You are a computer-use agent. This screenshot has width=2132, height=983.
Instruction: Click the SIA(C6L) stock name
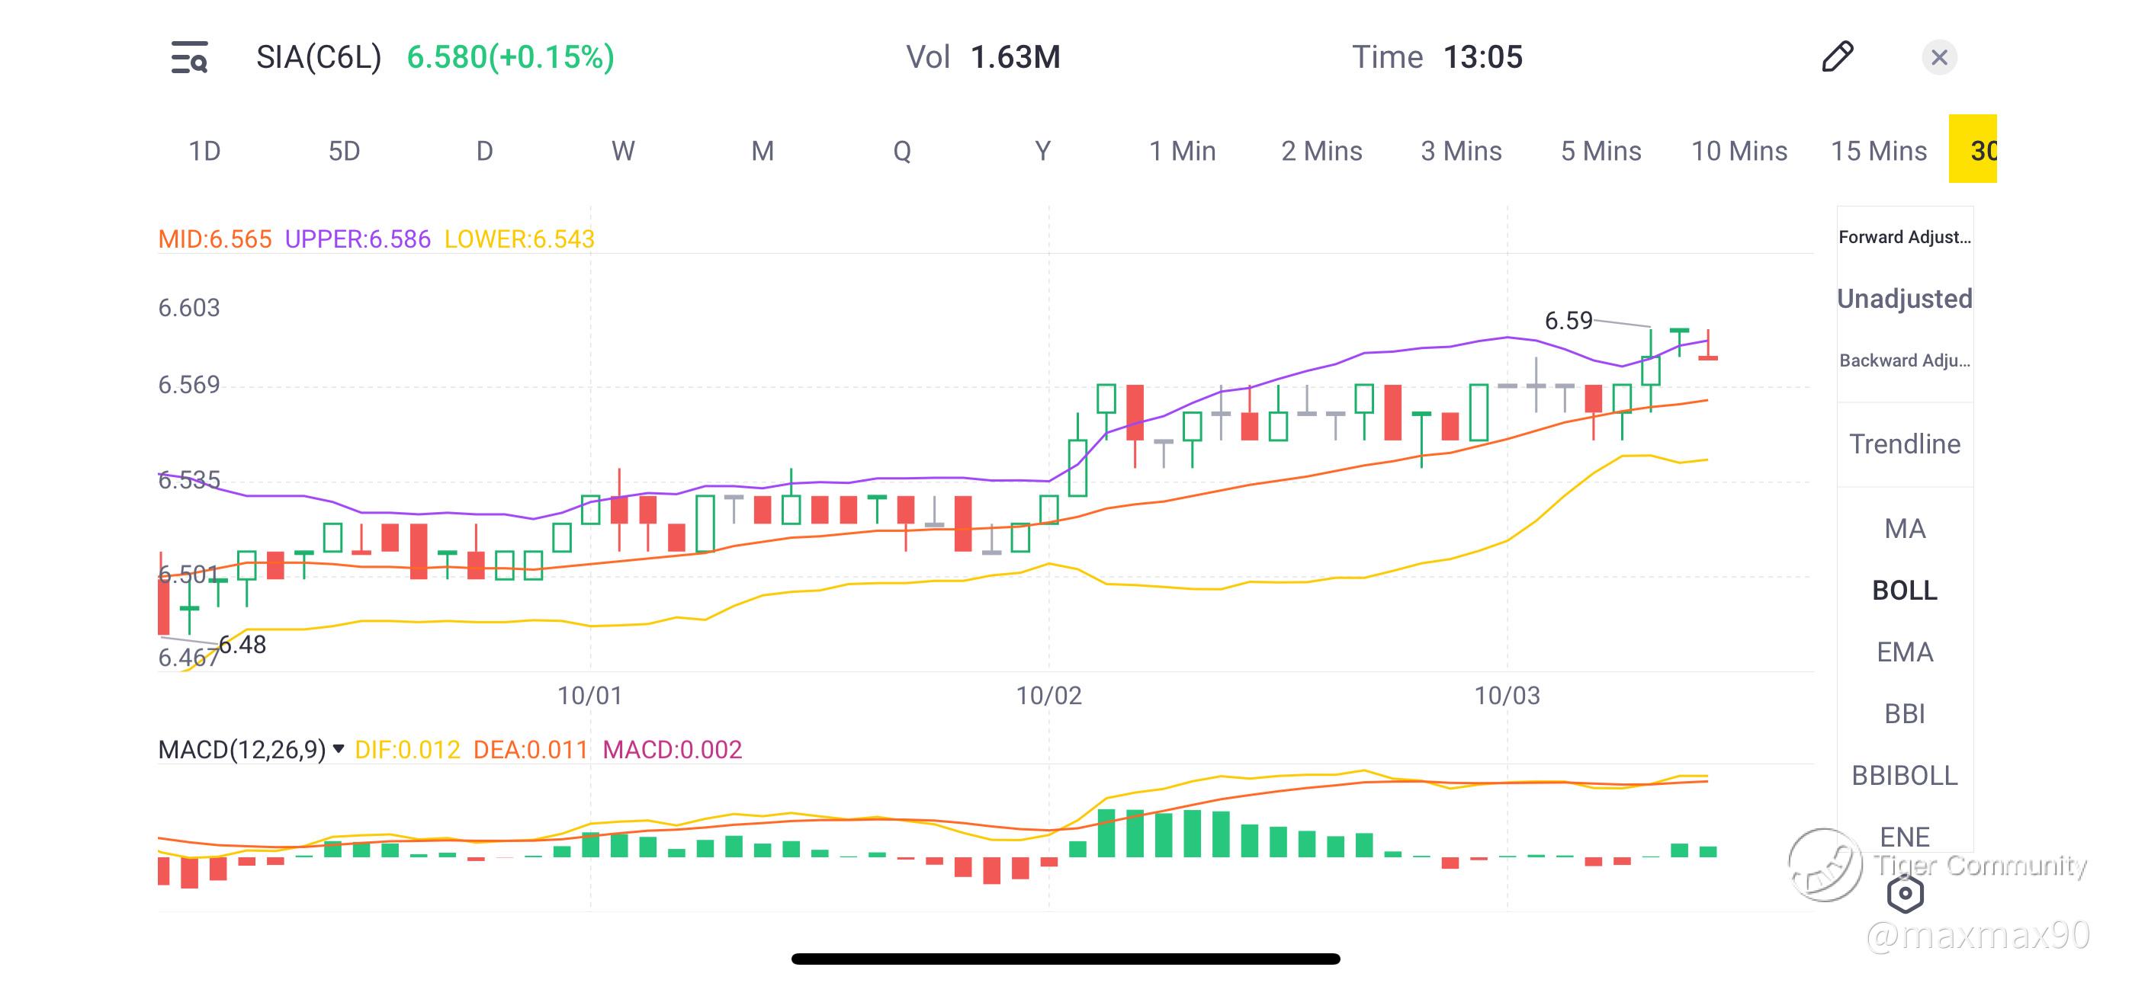coord(319,57)
